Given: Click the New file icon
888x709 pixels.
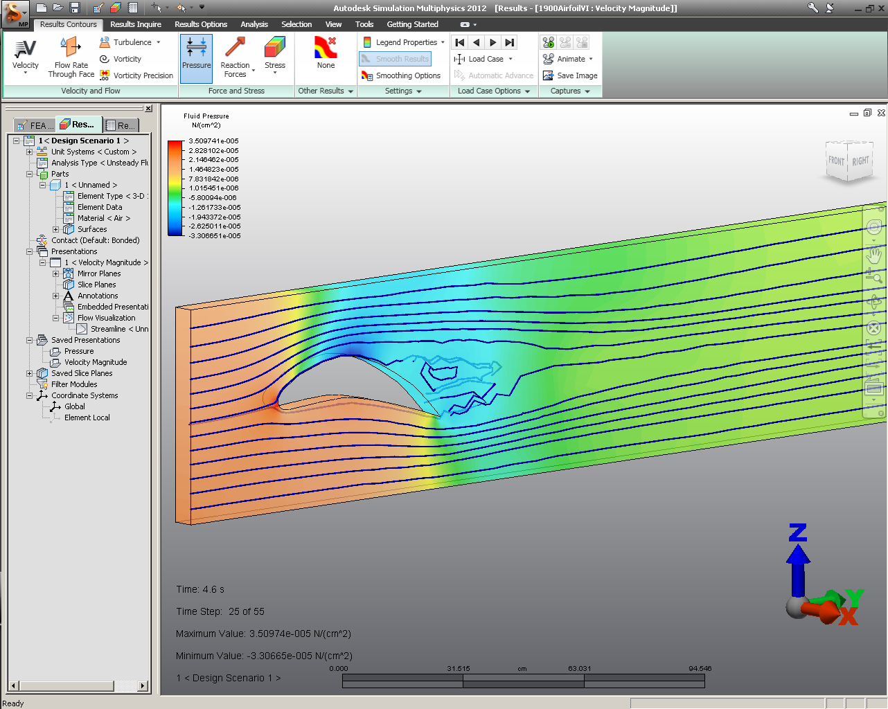Looking at the screenshot, I should click(42, 8).
